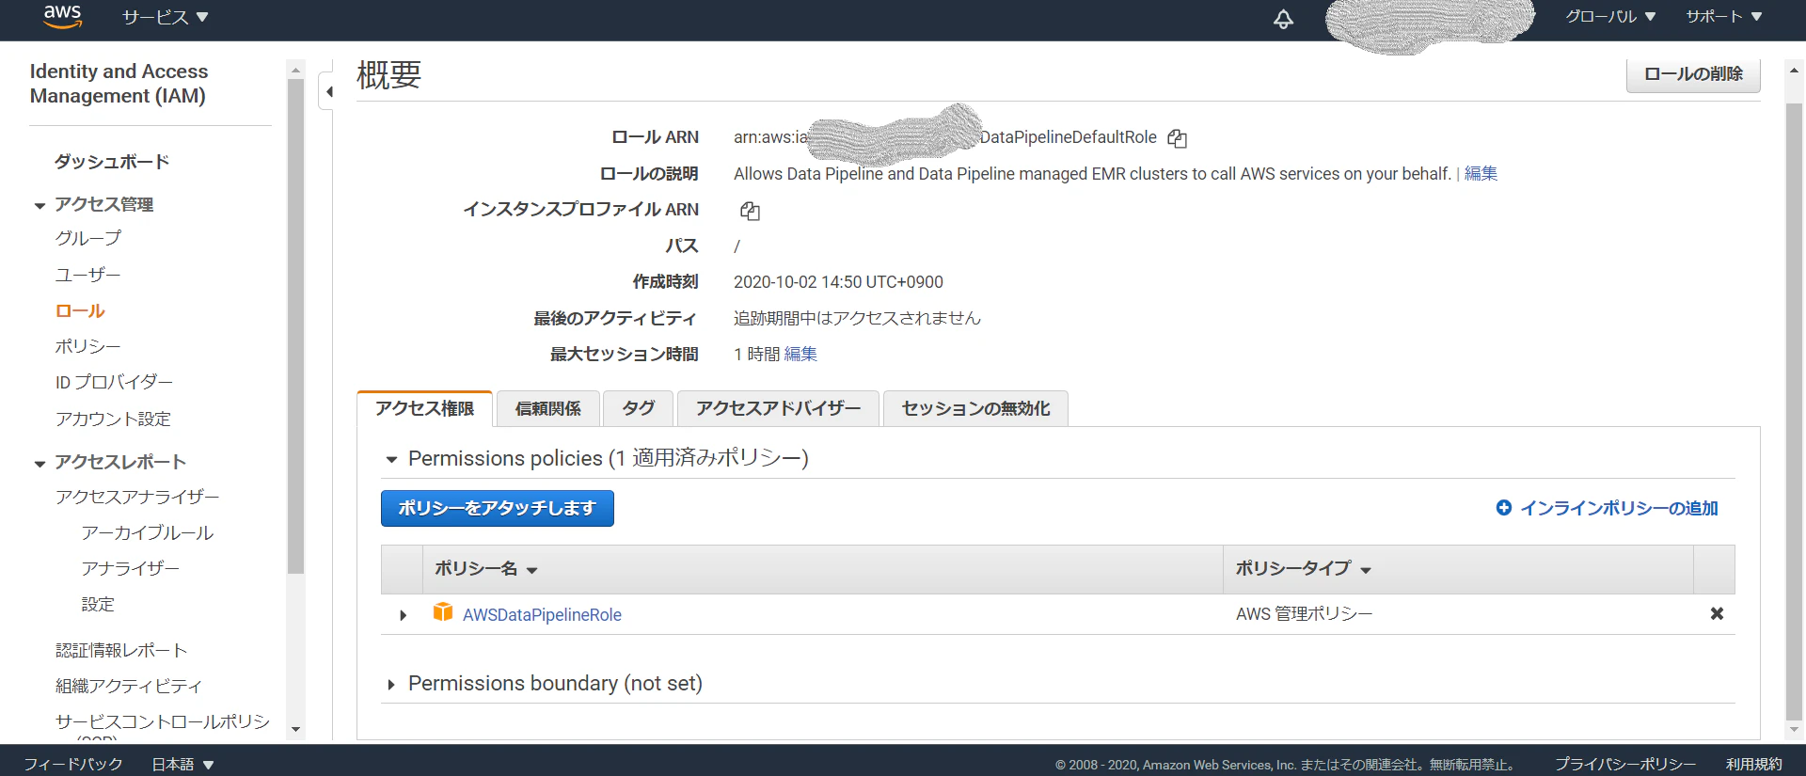
Task: Sort by ポリシータイプ column
Action: click(1303, 569)
